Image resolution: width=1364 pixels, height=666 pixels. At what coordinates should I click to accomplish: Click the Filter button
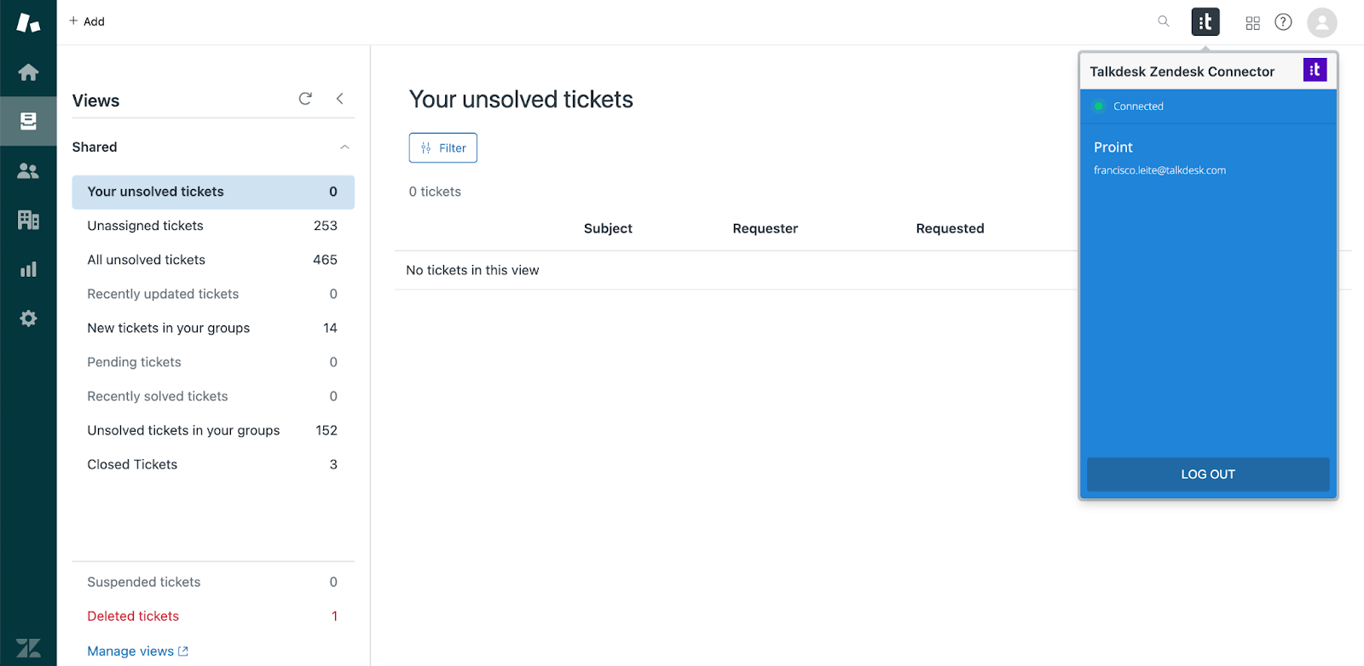[443, 148]
